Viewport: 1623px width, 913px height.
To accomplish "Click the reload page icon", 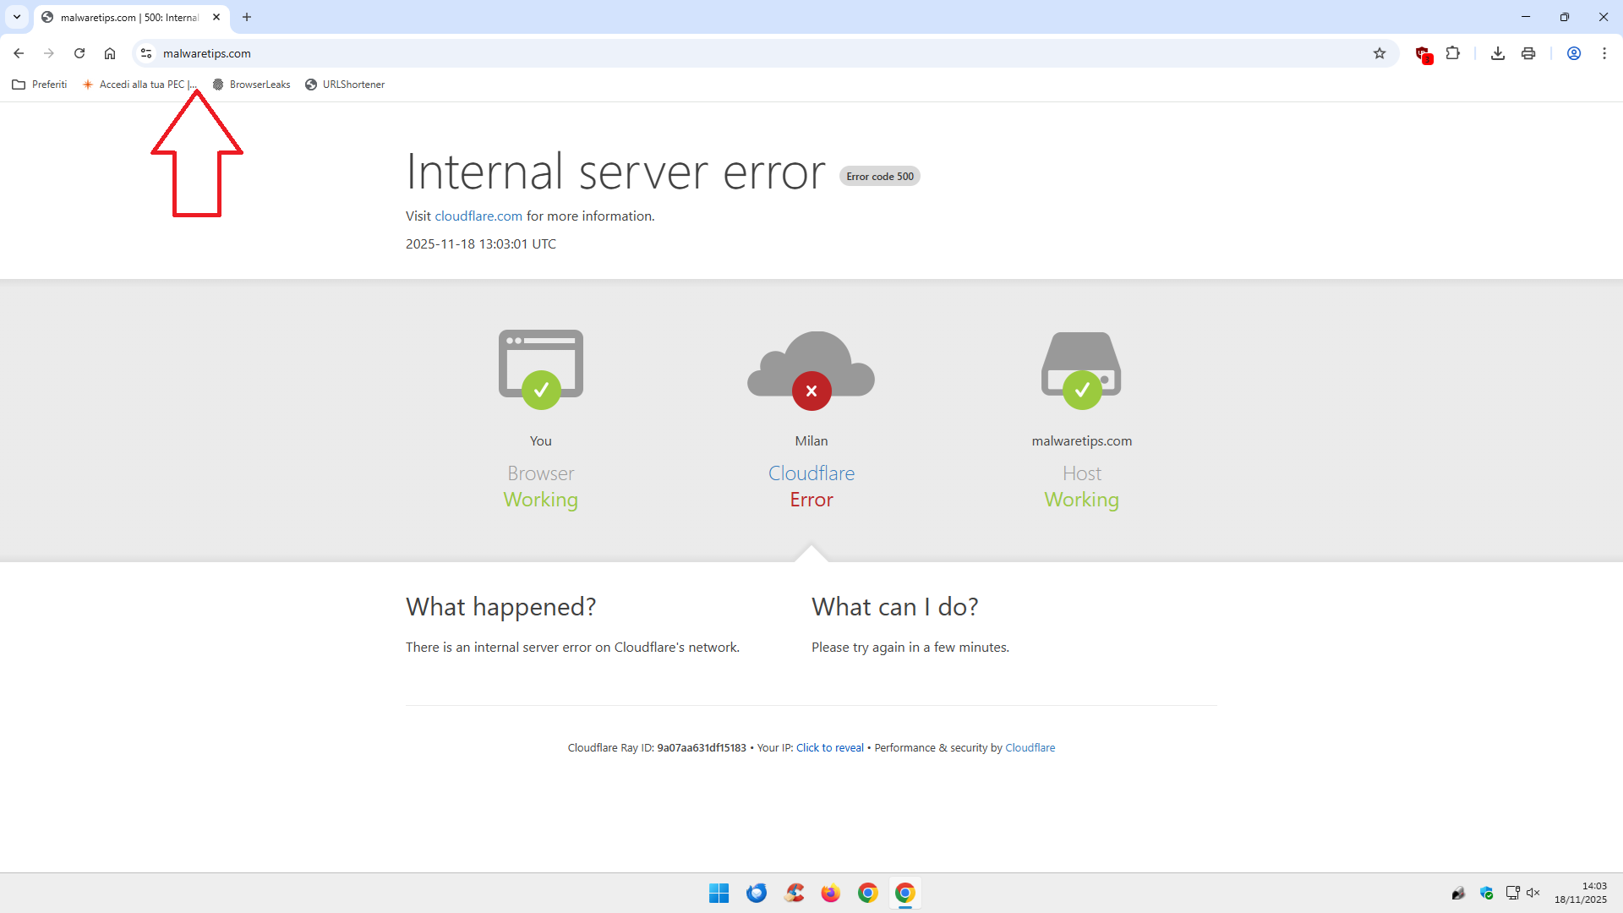I will coord(79,53).
